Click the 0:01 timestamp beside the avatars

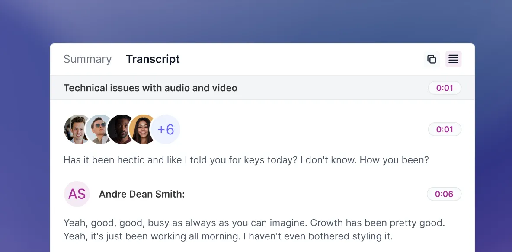(x=445, y=129)
